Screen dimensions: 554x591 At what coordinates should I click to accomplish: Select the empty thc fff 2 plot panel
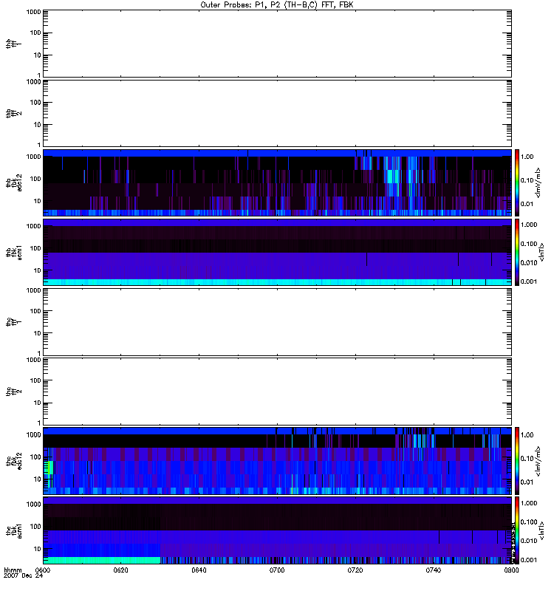click(277, 392)
